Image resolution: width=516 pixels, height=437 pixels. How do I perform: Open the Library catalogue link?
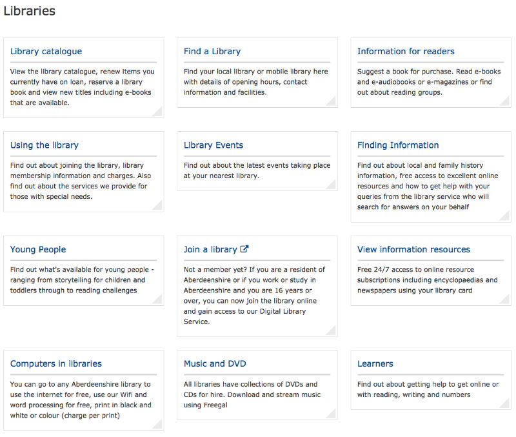(46, 51)
